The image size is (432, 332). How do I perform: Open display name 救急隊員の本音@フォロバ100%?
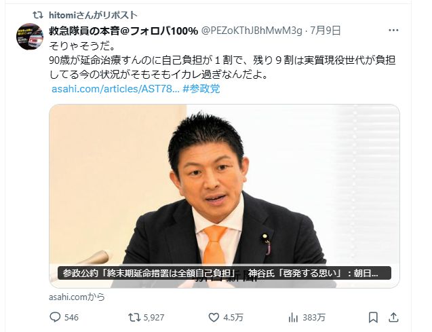[123, 31]
